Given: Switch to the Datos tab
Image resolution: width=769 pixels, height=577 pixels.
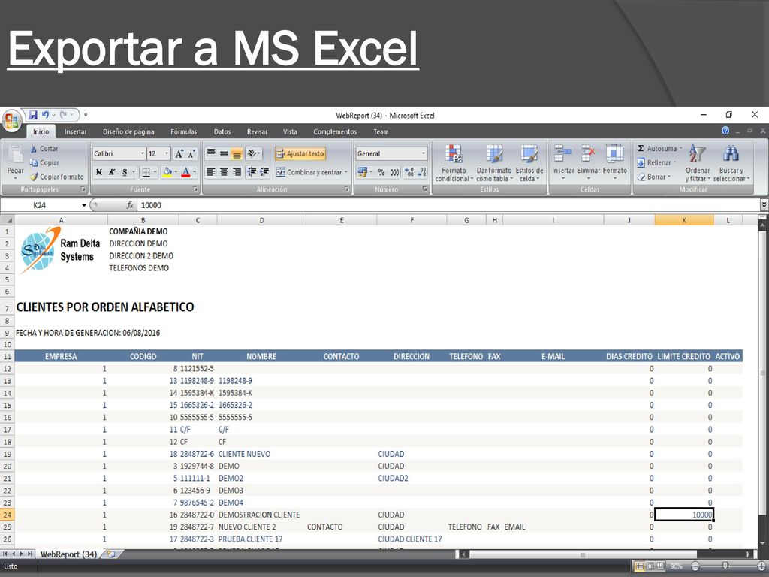Looking at the screenshot, I should point(222,131).
